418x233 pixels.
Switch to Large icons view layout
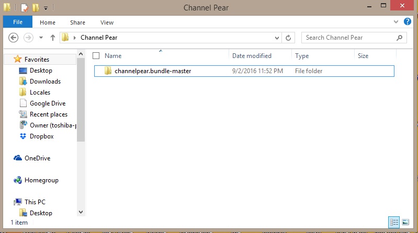[405, 223]
